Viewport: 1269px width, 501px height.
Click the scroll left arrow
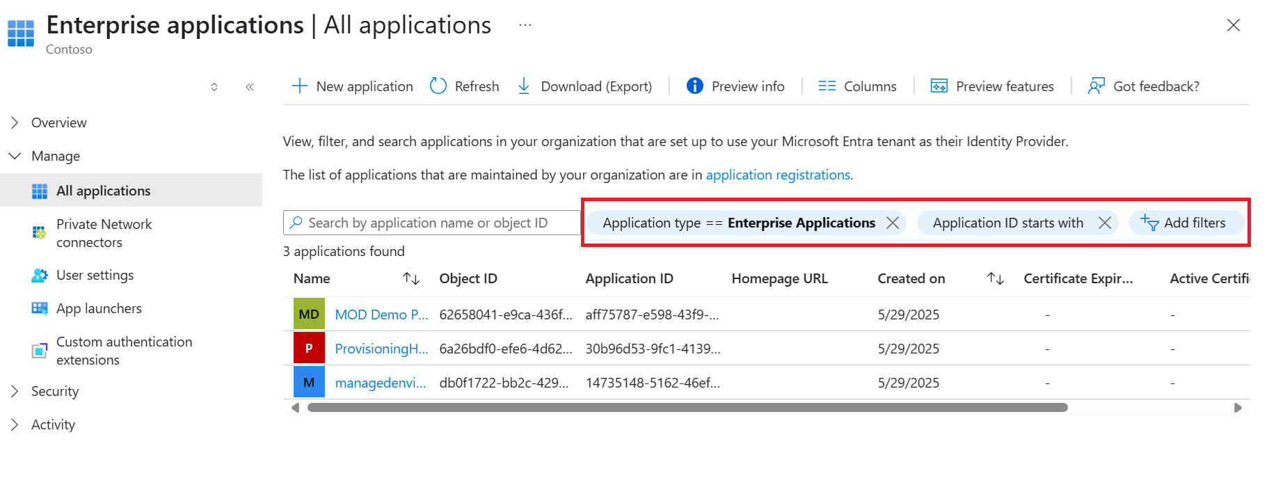pyautogui.click(x=295, y=408)
